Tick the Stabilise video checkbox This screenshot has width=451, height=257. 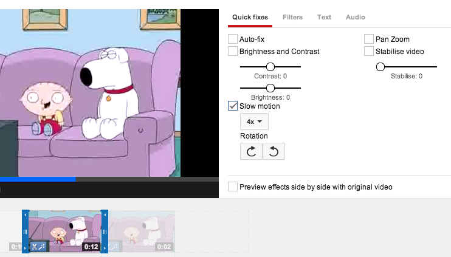click(369, 51)
